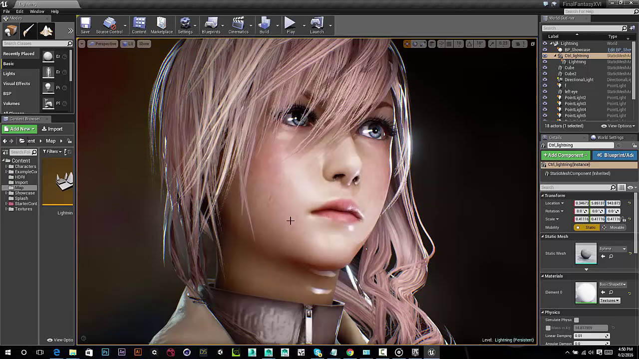
Task: Start Play in editor
Action: point(291,25)
